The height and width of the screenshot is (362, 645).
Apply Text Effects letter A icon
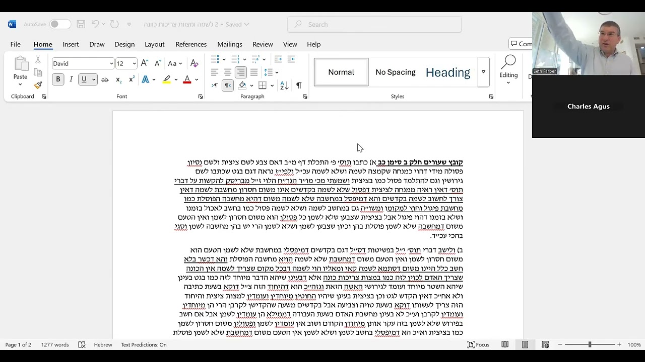coord(146,79)
